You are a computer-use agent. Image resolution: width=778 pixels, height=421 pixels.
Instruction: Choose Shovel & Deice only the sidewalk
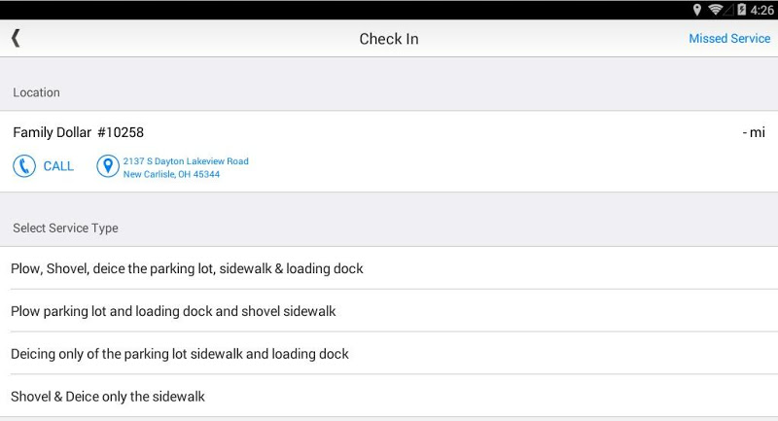coord(108,397)
